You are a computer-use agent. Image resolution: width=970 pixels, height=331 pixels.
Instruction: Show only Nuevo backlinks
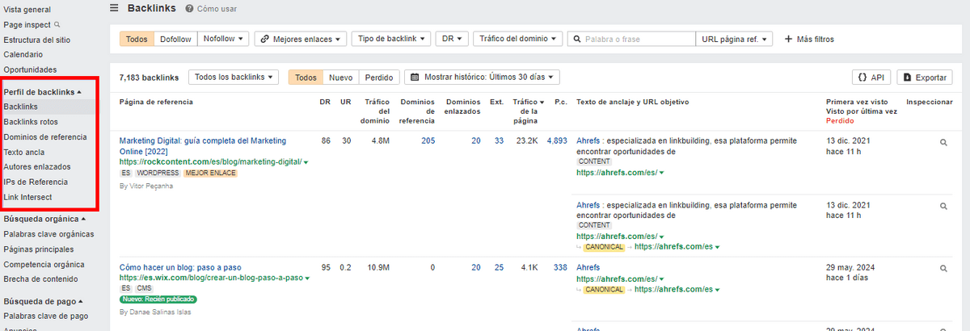click(340, 77)
